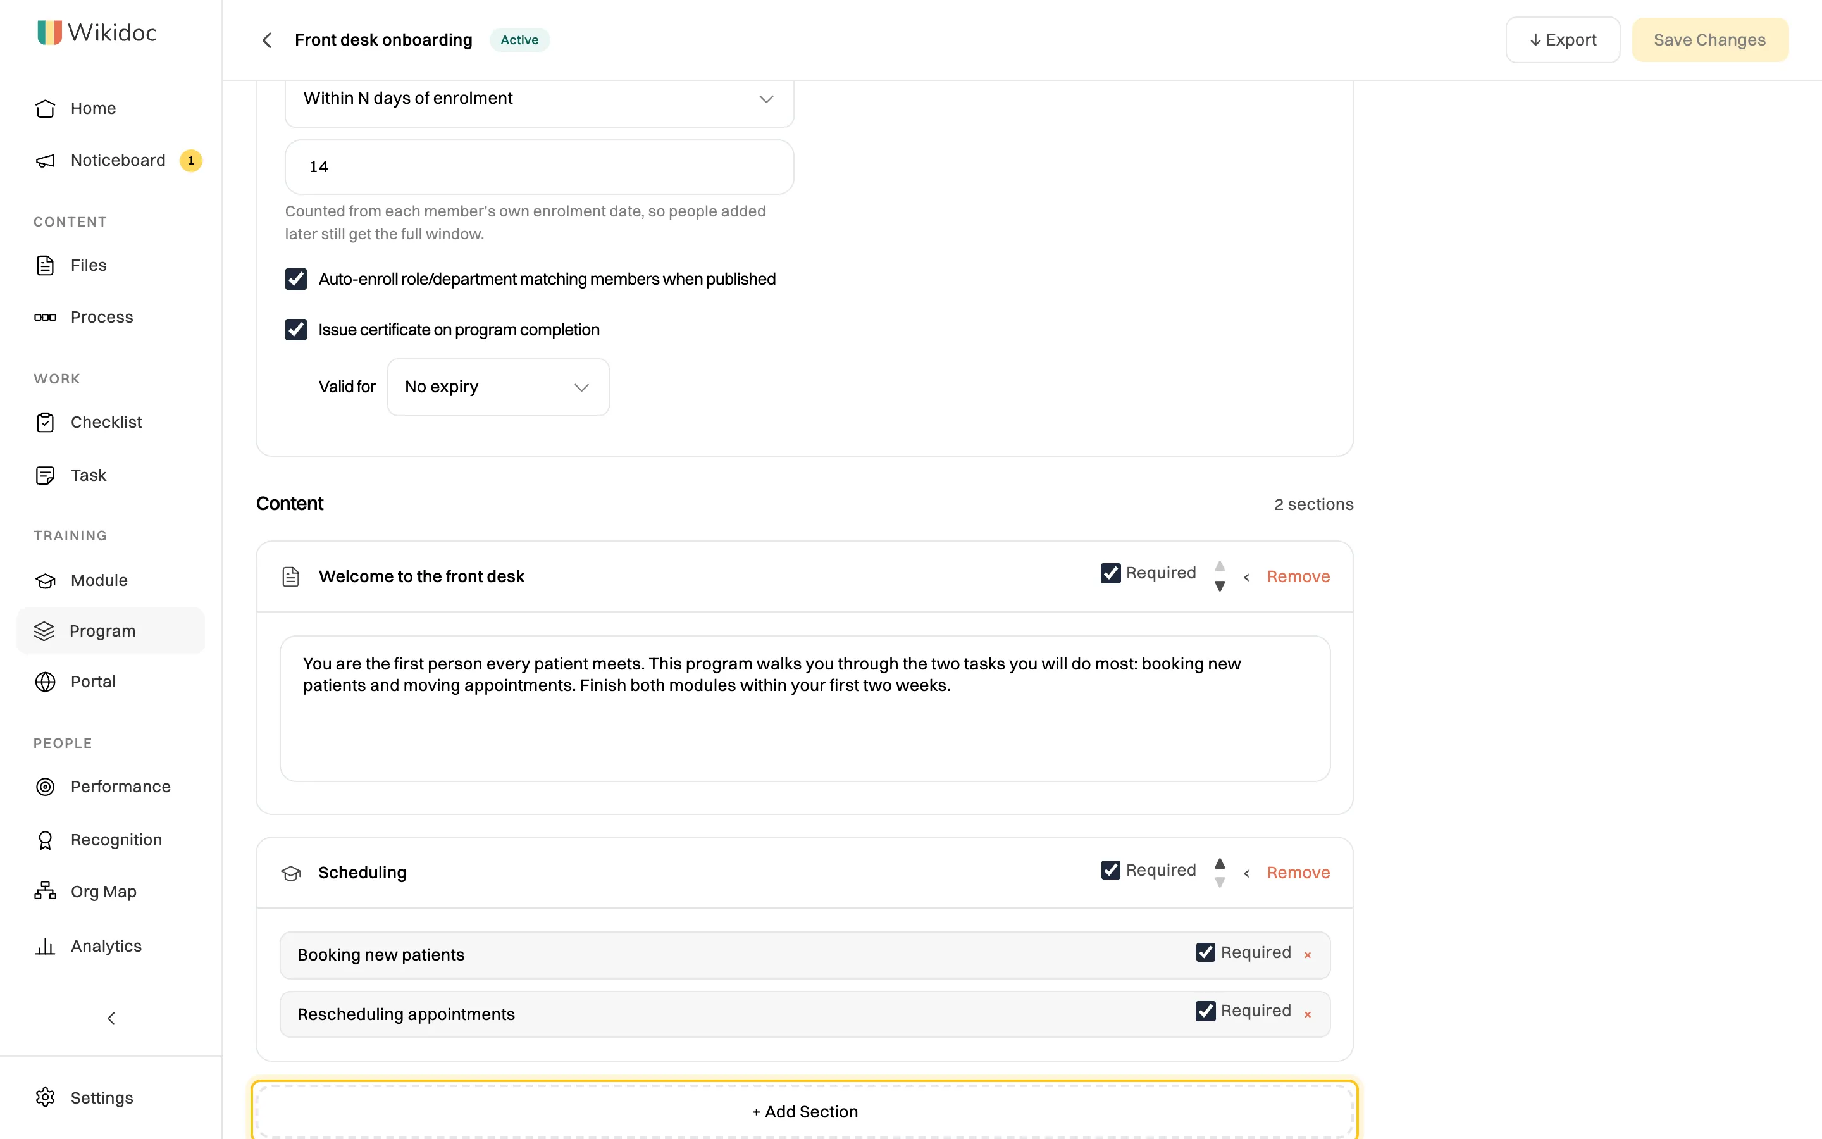
Task: Click the Module graduation cap icon
Action: [45, 581]
